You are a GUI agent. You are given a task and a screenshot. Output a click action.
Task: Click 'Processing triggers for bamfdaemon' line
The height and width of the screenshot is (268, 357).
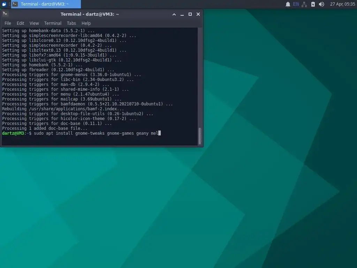[x=87, y=104]
